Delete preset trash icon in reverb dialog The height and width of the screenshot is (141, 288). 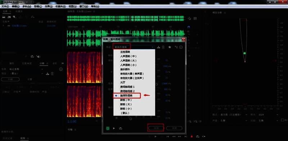coord(163,47)
